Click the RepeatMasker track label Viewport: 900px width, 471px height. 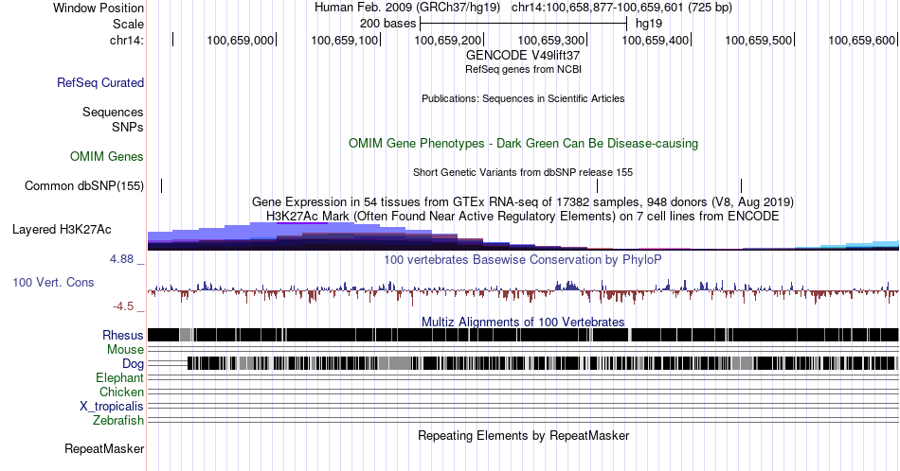(104, 448)
